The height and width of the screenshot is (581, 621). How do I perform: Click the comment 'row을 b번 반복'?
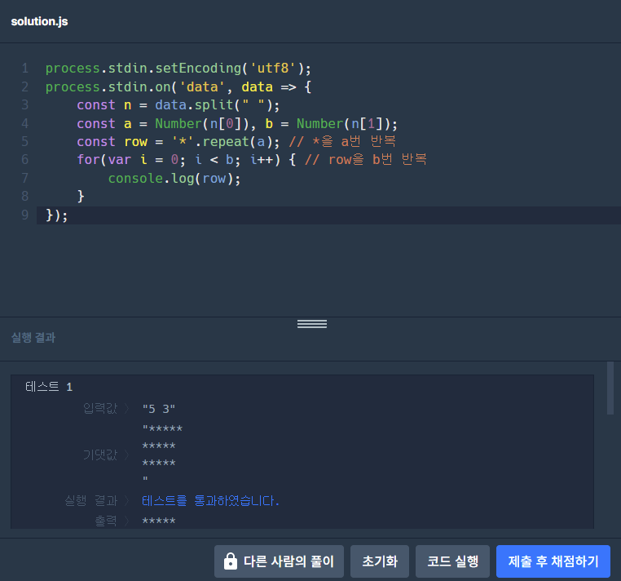(x=366, y=160)
